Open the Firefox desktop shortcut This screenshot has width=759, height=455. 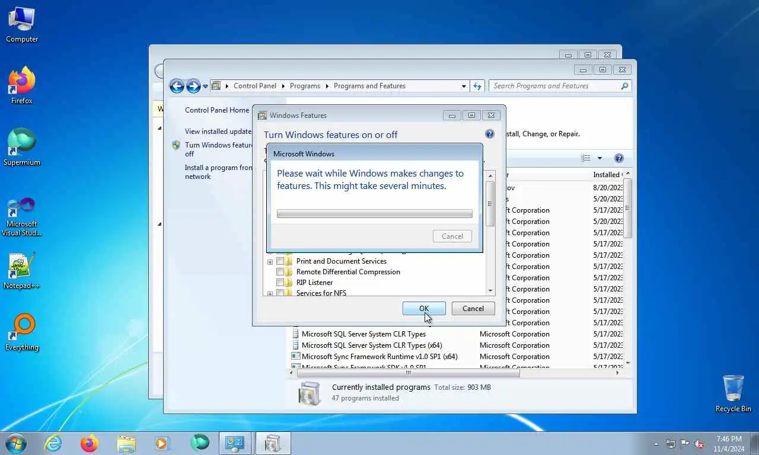pos(22,86)
